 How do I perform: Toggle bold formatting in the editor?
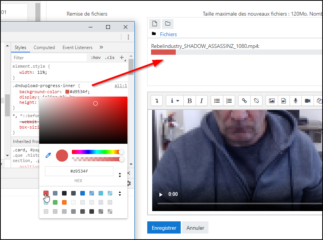tap(189, 101)
